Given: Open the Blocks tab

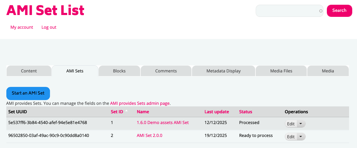Looking at the screenshot, I should [119, 71].
